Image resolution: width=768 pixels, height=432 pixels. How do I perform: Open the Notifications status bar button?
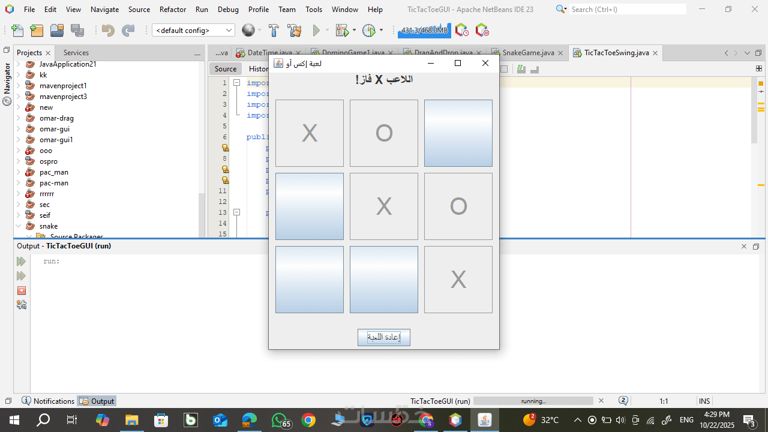pyautogui.click(x=48, y=401)
